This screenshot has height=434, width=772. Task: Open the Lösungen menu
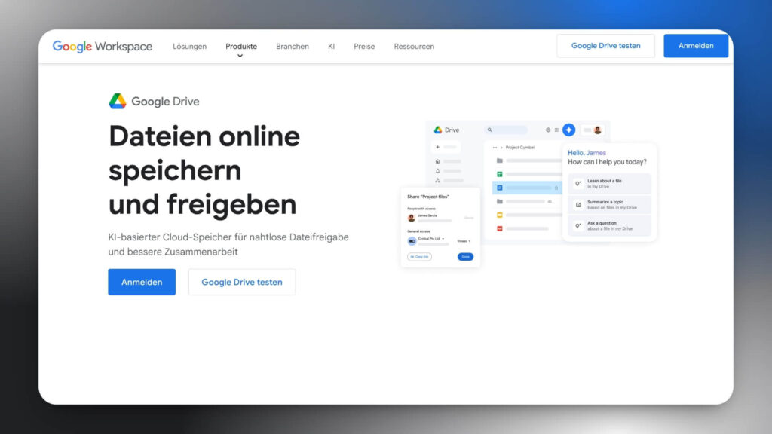click(189, 46)
